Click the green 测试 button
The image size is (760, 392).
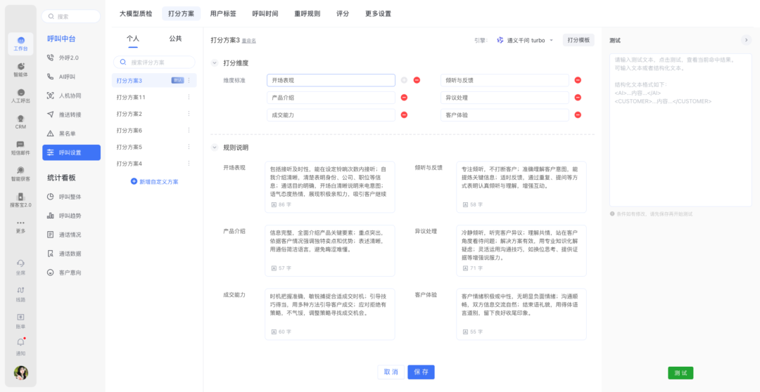coord(680,373)
